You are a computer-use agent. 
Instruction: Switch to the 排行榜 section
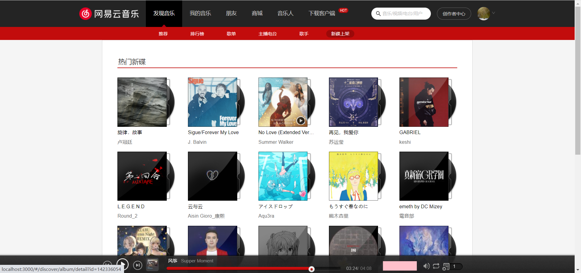pos(197,34)
